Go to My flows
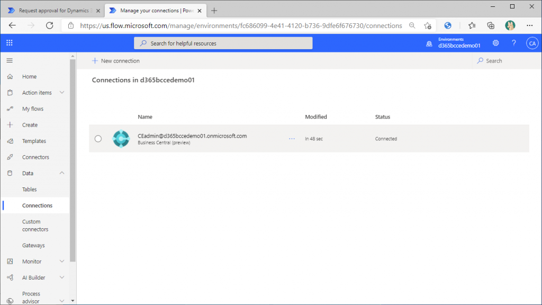 (x=33, y=109)
